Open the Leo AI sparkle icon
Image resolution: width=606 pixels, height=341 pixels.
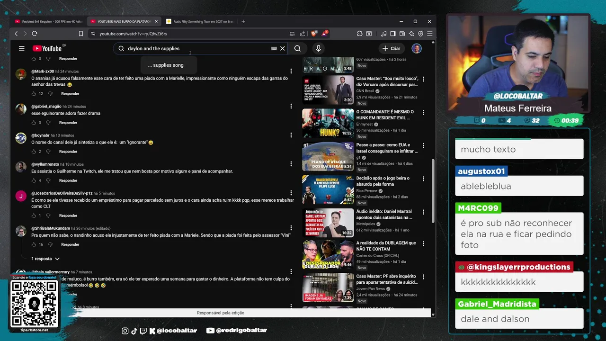[411, 34]
